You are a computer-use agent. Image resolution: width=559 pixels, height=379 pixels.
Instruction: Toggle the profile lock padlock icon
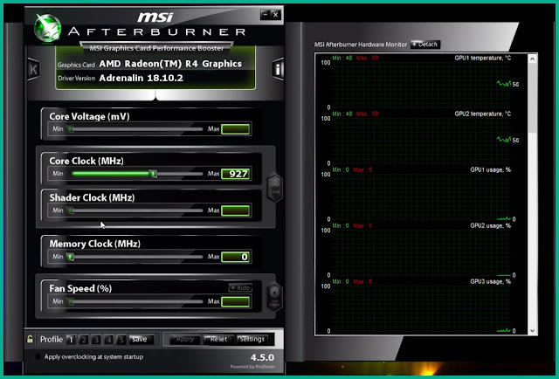pos(30,339)
